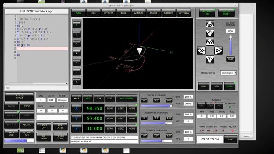Open the SETTINGS tab
Viewport: 274px width, 154px height.
coord(184,13)
